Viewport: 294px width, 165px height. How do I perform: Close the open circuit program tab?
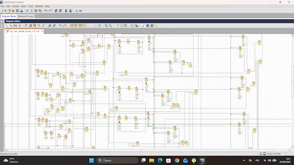[42, 31]
